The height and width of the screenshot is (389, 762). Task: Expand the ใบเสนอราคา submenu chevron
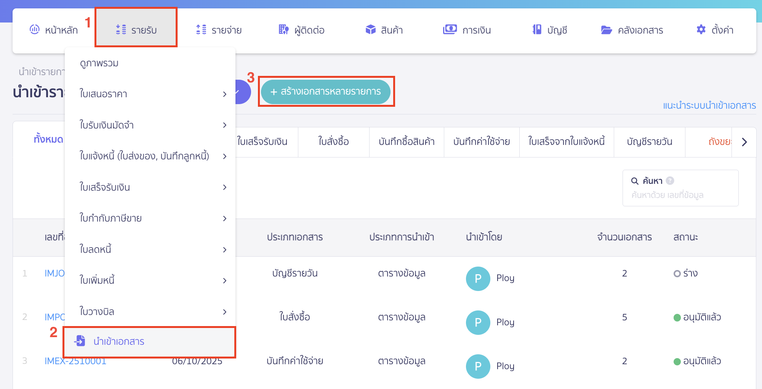click(225, 94)
